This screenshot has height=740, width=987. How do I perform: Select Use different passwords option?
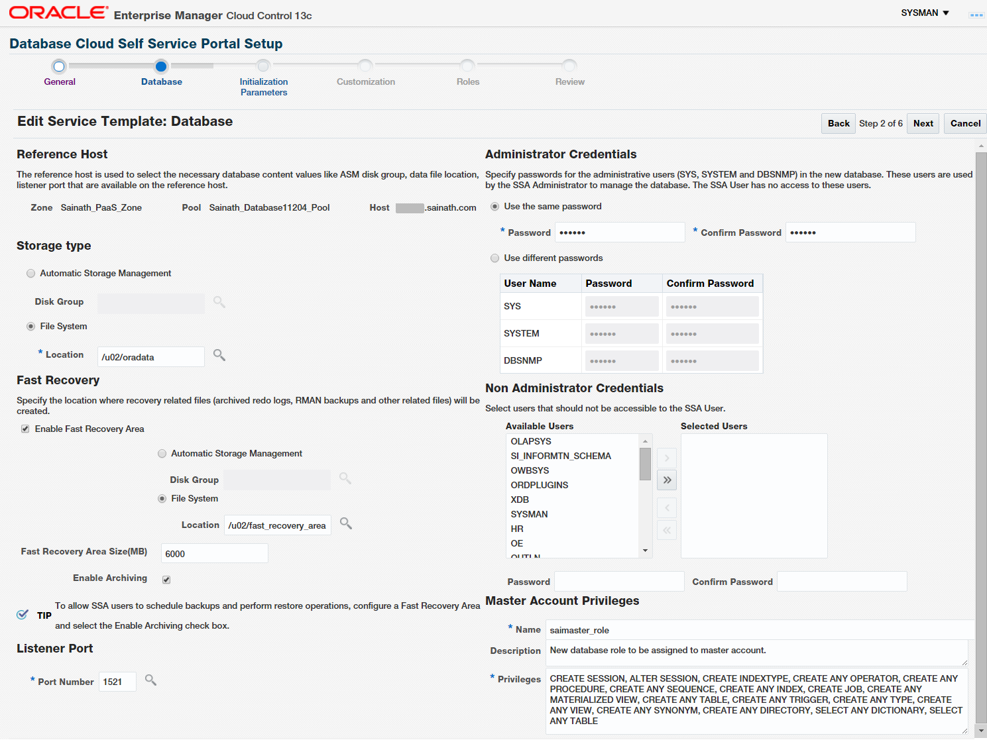(x=494, y=258)
